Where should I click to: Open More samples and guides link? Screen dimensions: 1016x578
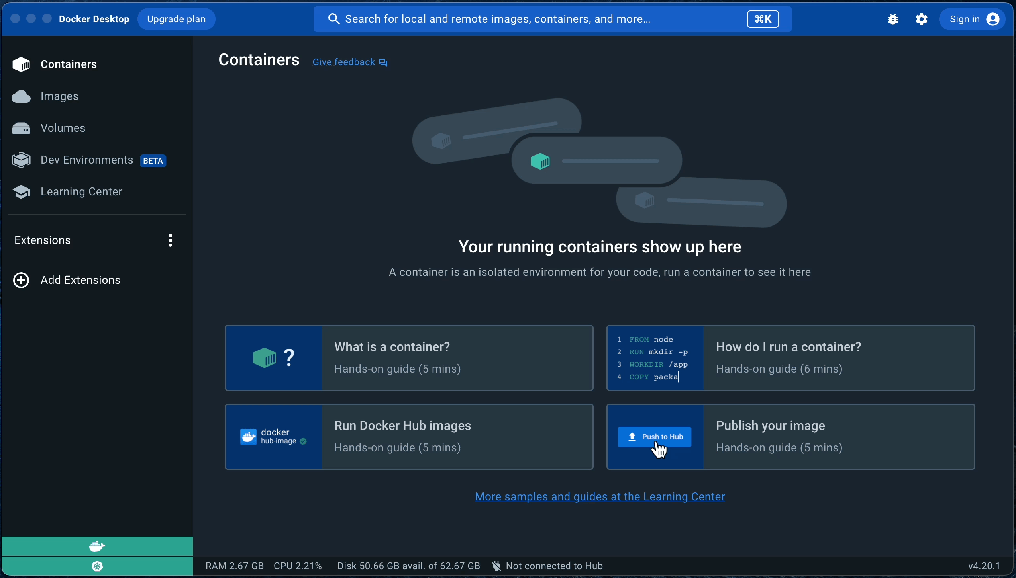pyautogui.click(x=599, y=496)
